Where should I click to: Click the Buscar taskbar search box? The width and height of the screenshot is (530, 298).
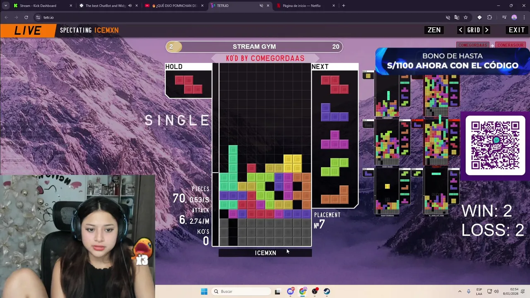(241, 291)
